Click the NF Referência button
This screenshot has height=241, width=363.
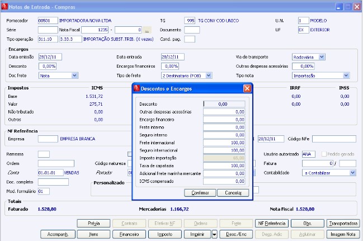point(272,224)
